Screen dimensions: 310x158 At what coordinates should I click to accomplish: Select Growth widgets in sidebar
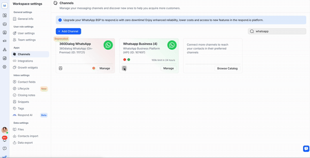pyautogui.click(x=28, y=68)
